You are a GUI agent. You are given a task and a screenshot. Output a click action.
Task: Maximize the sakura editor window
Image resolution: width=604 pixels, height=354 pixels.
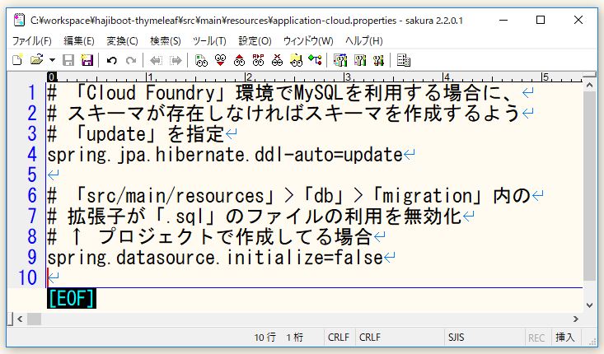[541, 20]
